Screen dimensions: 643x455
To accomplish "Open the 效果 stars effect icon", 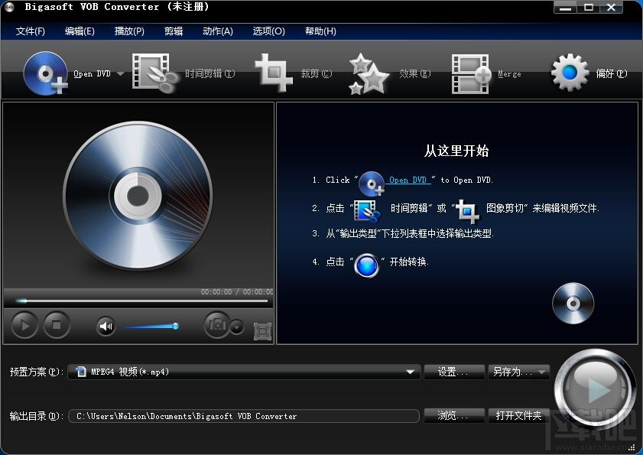I will (369, 74).
